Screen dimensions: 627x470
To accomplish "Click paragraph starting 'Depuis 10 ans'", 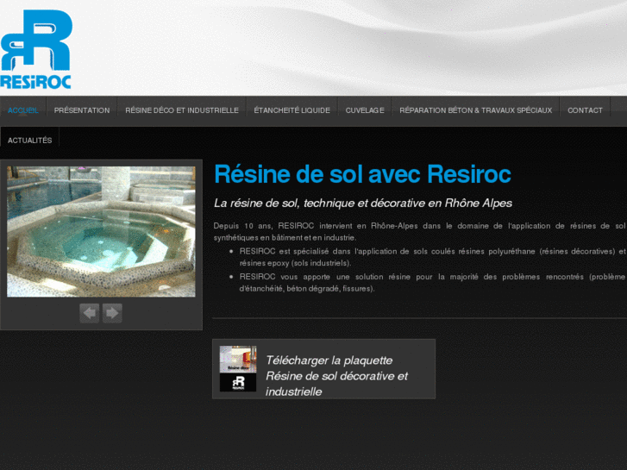I will pos(419,232).
